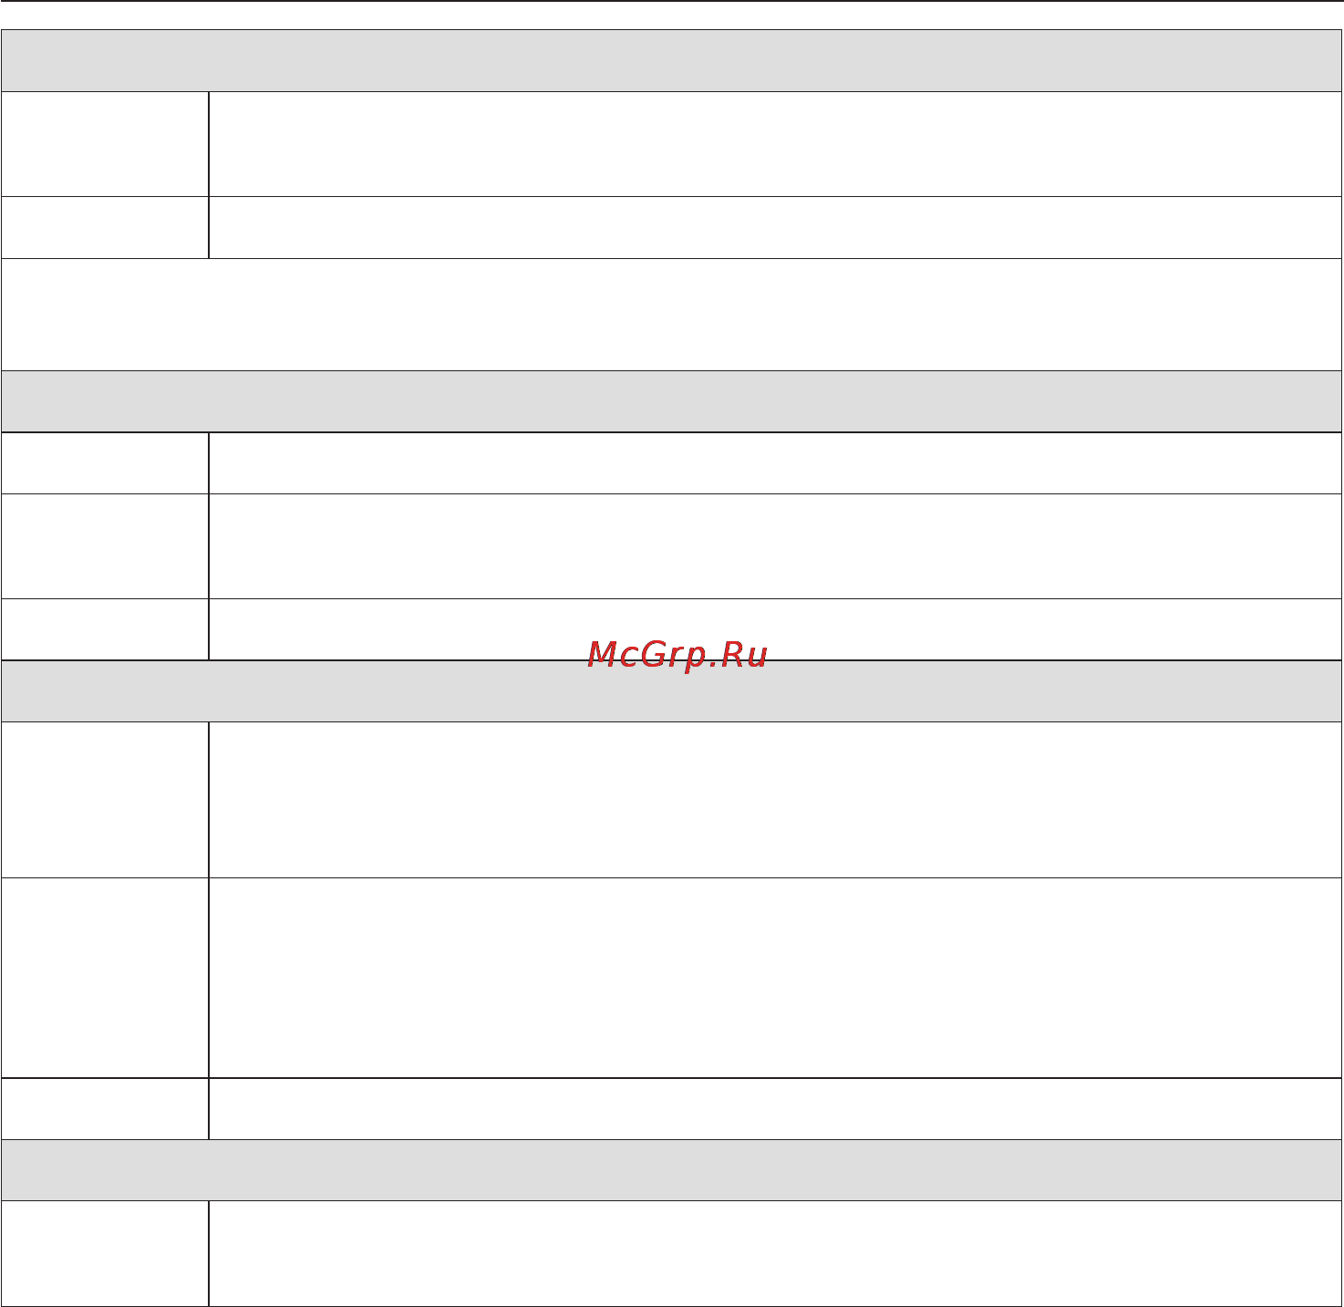Click the short left cell just above the bottom gray band
This screenshot has width=1344, height=1307.
tap(105, 1109)
